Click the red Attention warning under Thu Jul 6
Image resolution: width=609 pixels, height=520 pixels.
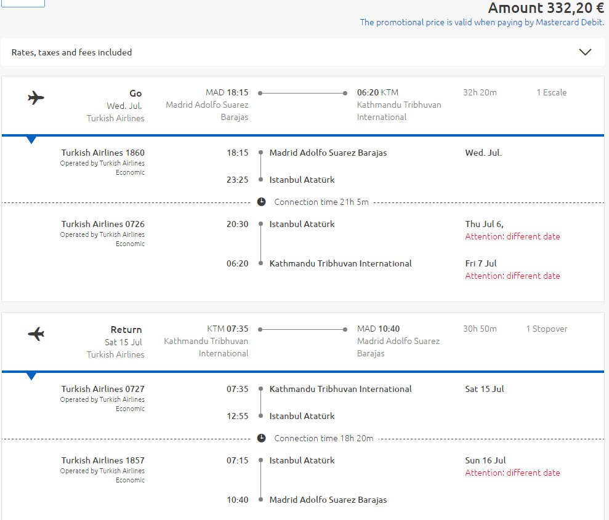[x=513, y=236]
